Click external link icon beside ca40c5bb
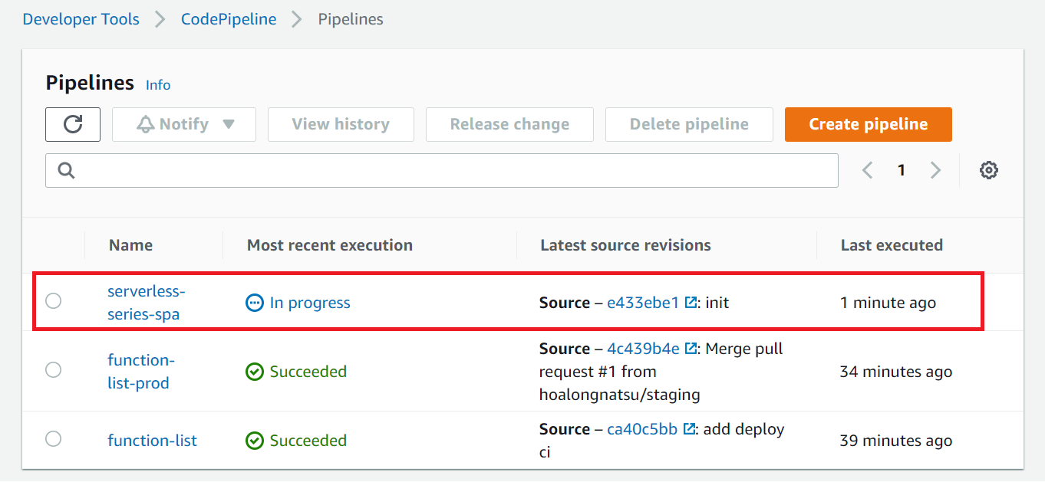Screen dimensions: 1045x482 point(689,429)
